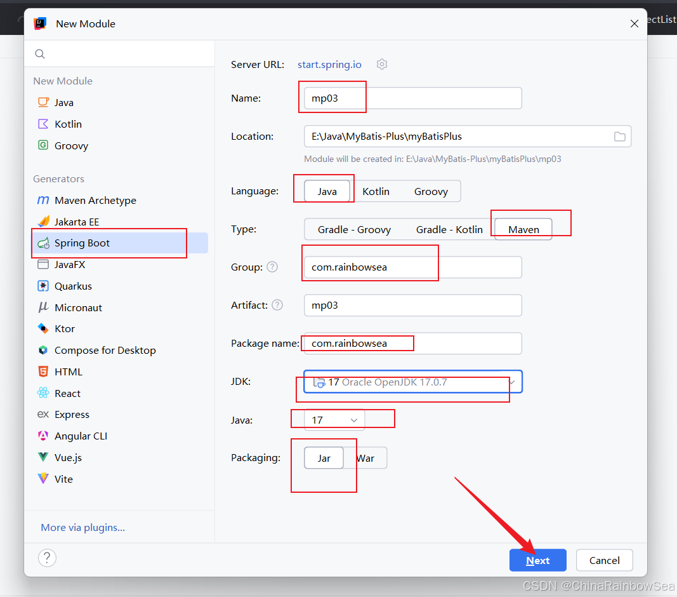Show help for Group field
This screenshot has height=597, width=677.
(x=272, y=267)
